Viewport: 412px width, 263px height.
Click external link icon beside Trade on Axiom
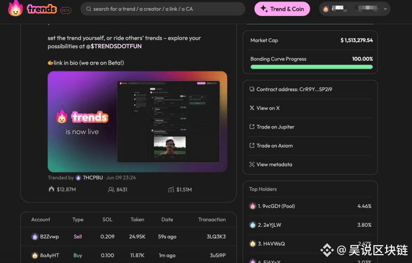(x=252, y=145)
